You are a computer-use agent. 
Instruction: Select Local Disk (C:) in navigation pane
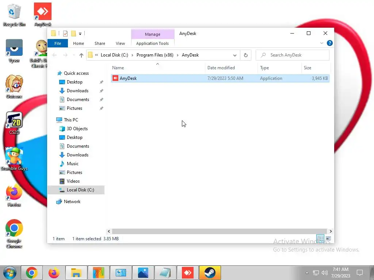point(76,190)
